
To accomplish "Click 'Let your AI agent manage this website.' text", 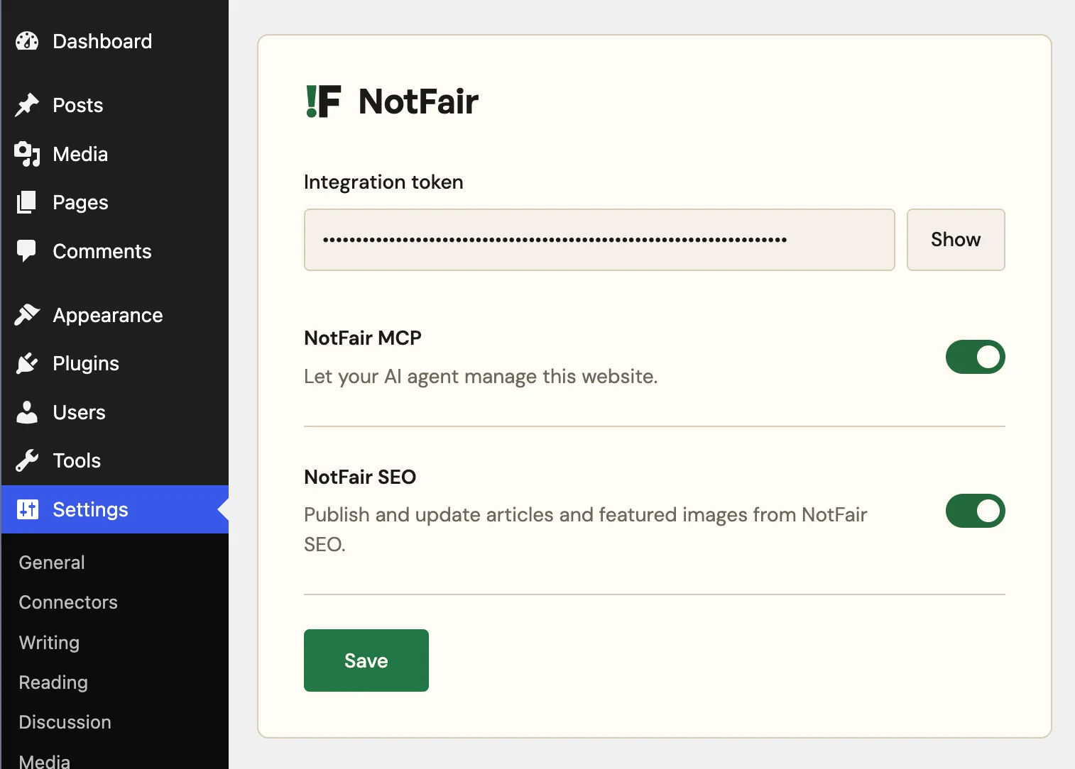I will tap(481, 377).
